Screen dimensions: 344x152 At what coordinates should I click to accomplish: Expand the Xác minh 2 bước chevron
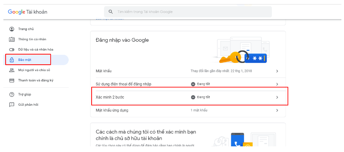pyautogui.click(x=277, y=97)
